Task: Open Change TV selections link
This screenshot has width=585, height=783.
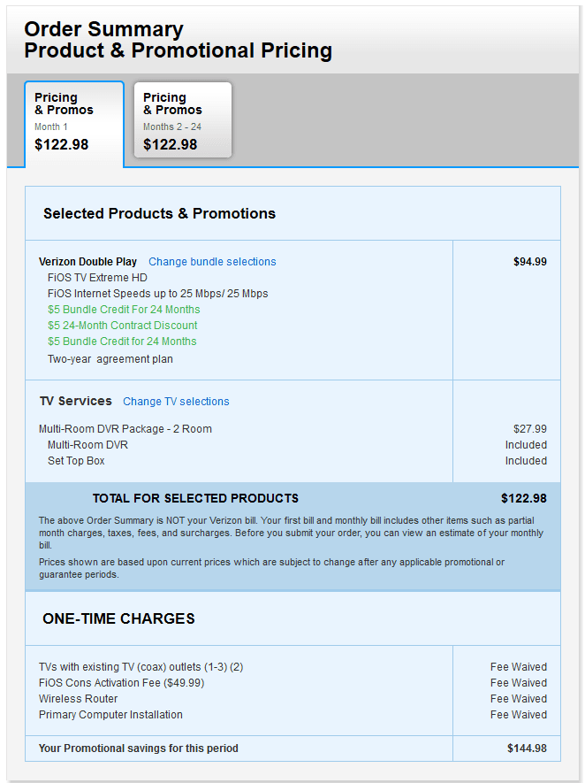Action: pyautogui.click(x=176, y=402)
